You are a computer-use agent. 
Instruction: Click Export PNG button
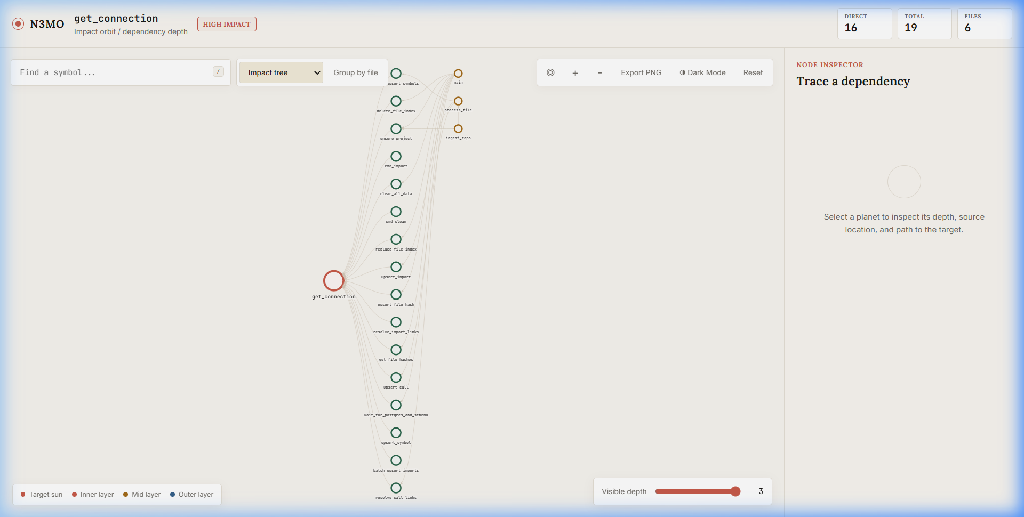click(x=641, y=72)
